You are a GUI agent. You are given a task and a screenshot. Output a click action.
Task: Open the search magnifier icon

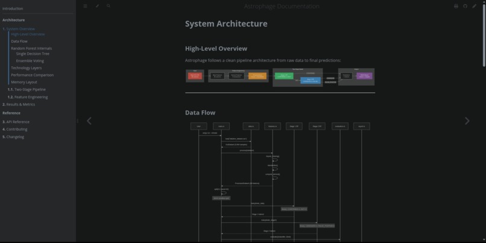point(109,6)
